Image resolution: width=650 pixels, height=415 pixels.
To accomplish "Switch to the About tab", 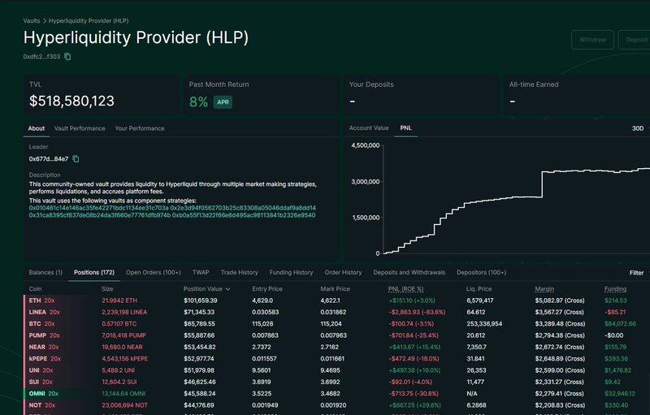I will 36,128.
